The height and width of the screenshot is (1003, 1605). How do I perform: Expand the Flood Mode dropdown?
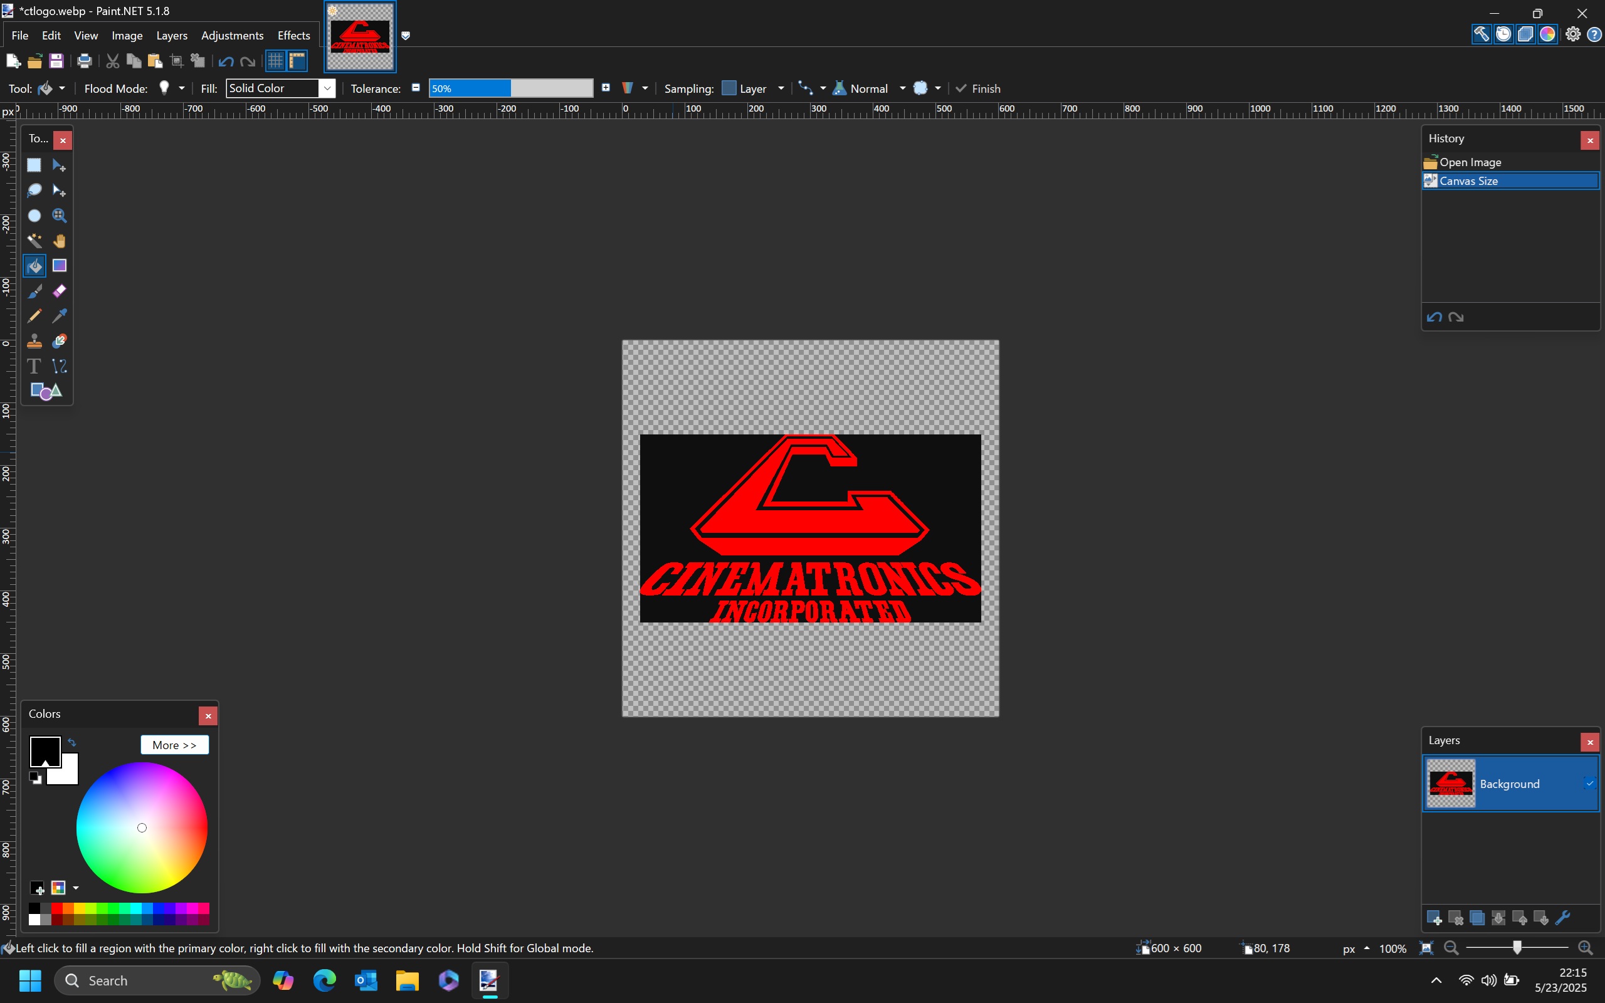tap(182, 88)
